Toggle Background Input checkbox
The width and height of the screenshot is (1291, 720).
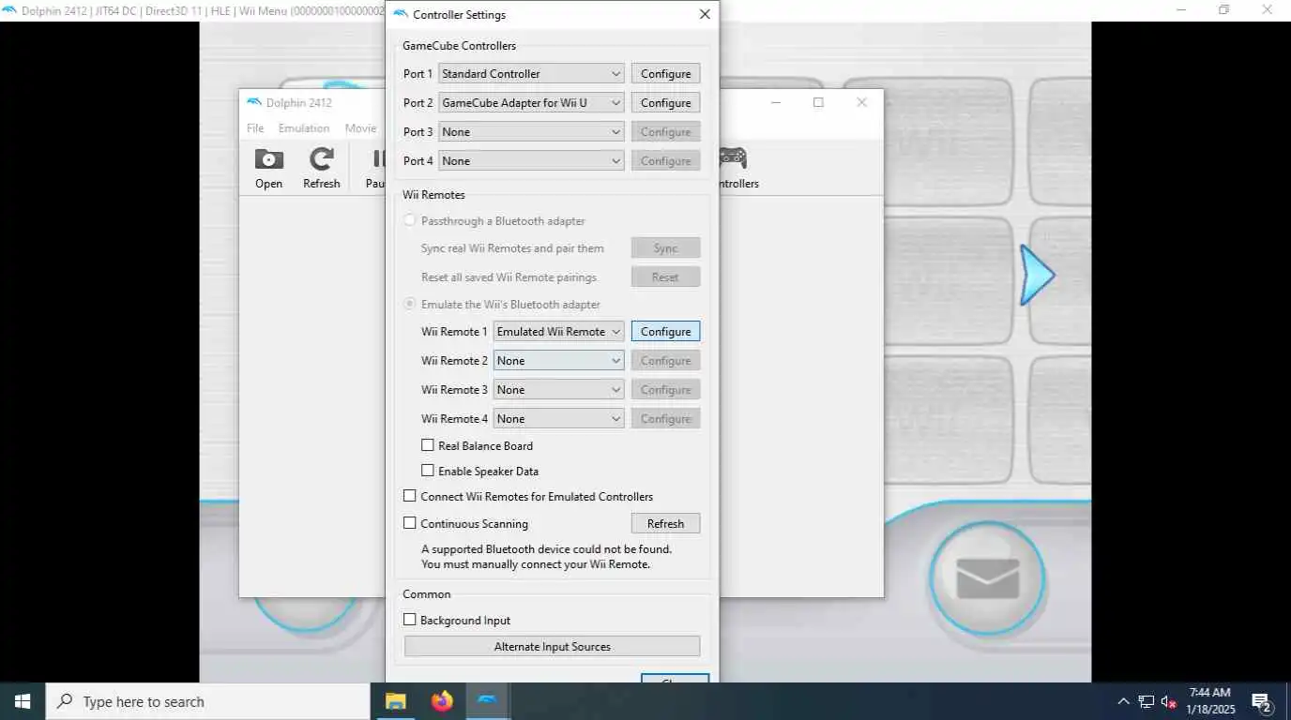[410, 620]
